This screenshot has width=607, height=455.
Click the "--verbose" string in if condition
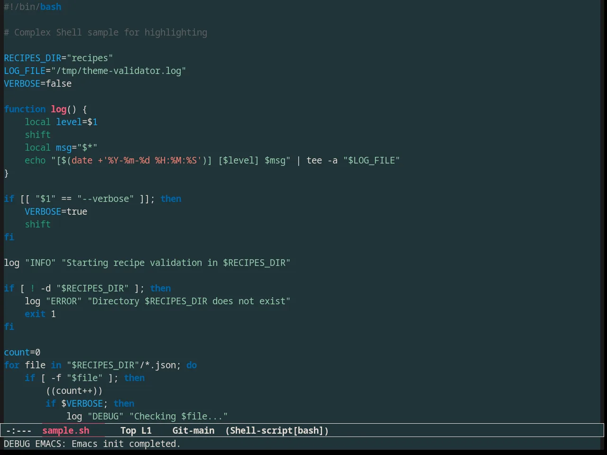coord(105,199)
